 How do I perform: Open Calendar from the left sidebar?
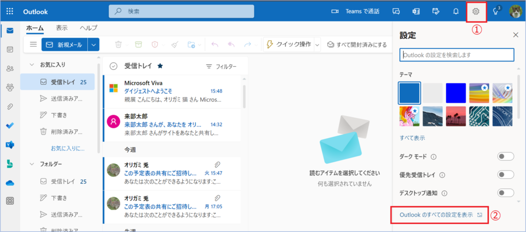(x=10, y=50)
